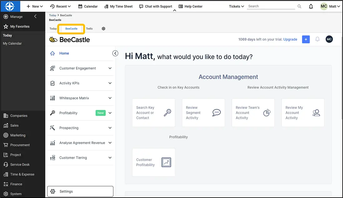Image resolution: width=343 pixels, height=198 pixels.
Task: Expand Customer Engagement section
Action: [80, 68]
